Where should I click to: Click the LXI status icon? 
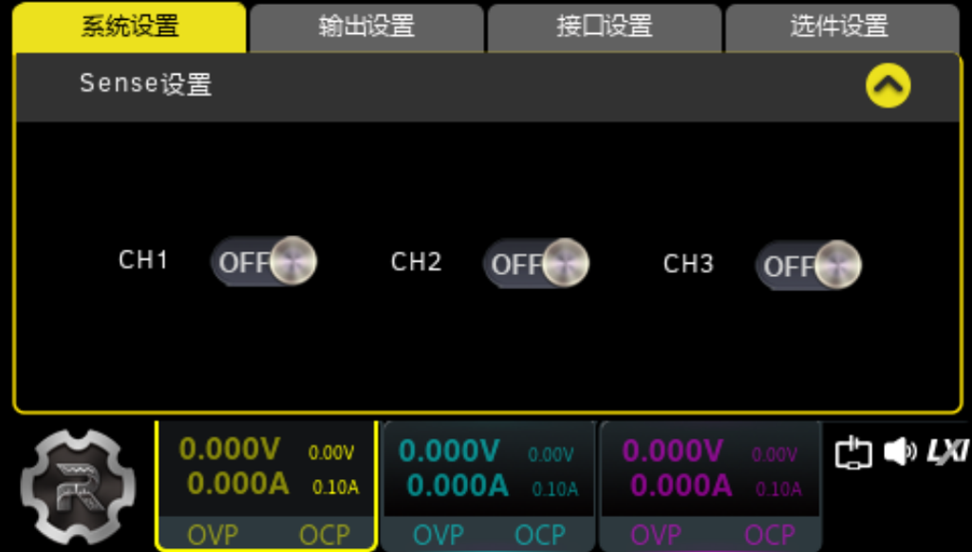(x=945, y=452)
